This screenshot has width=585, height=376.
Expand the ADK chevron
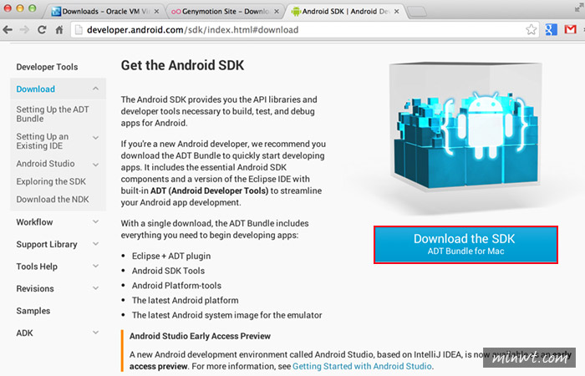click(x=96, y=333)
